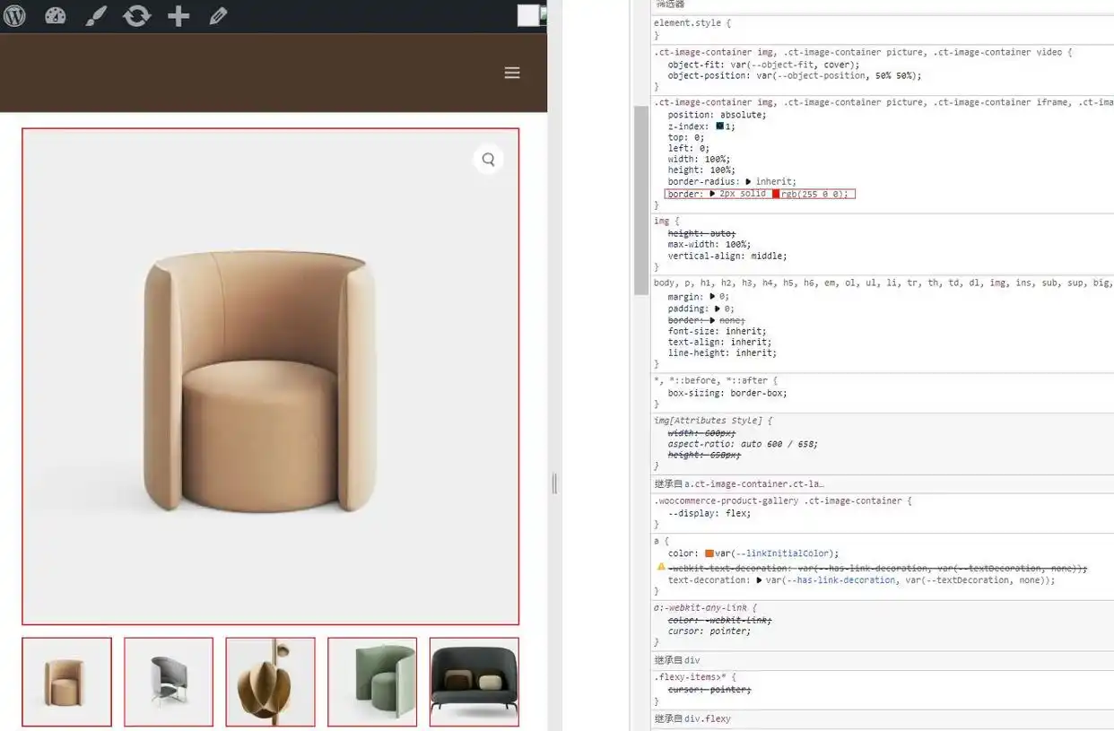Select the green armchair thumbnail
1114x731 pixels.
pyautogui.click(x=372, y=682)
